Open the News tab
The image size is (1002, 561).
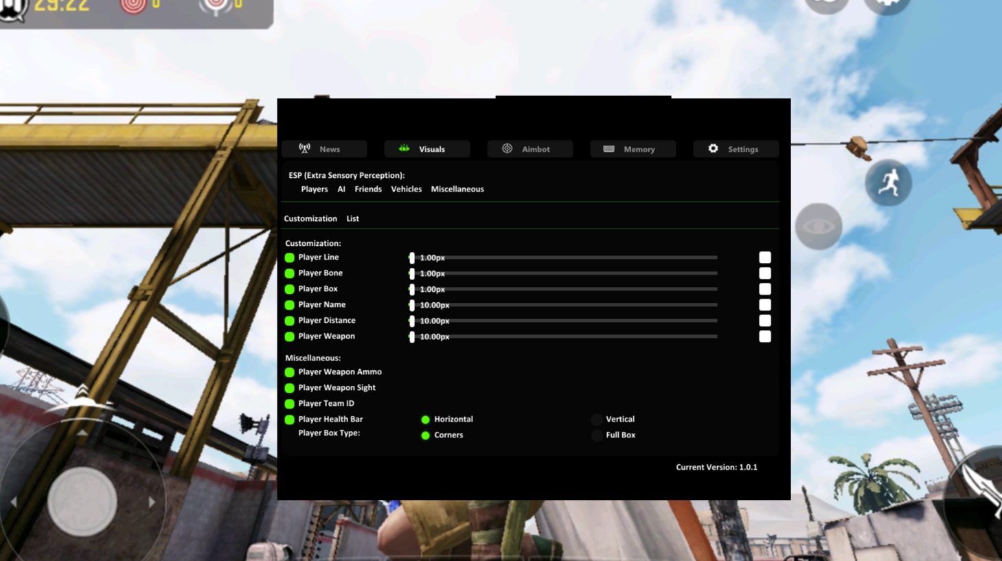[x=324, y=149]
